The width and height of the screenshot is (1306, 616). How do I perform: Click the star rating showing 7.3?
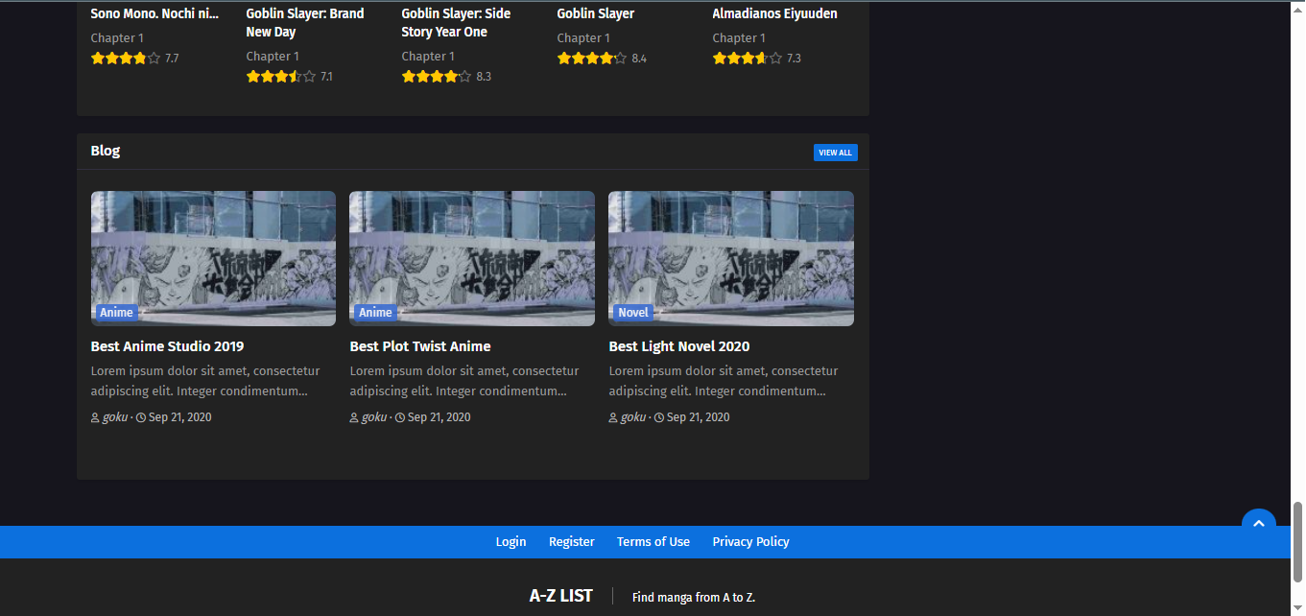point(748,59)
